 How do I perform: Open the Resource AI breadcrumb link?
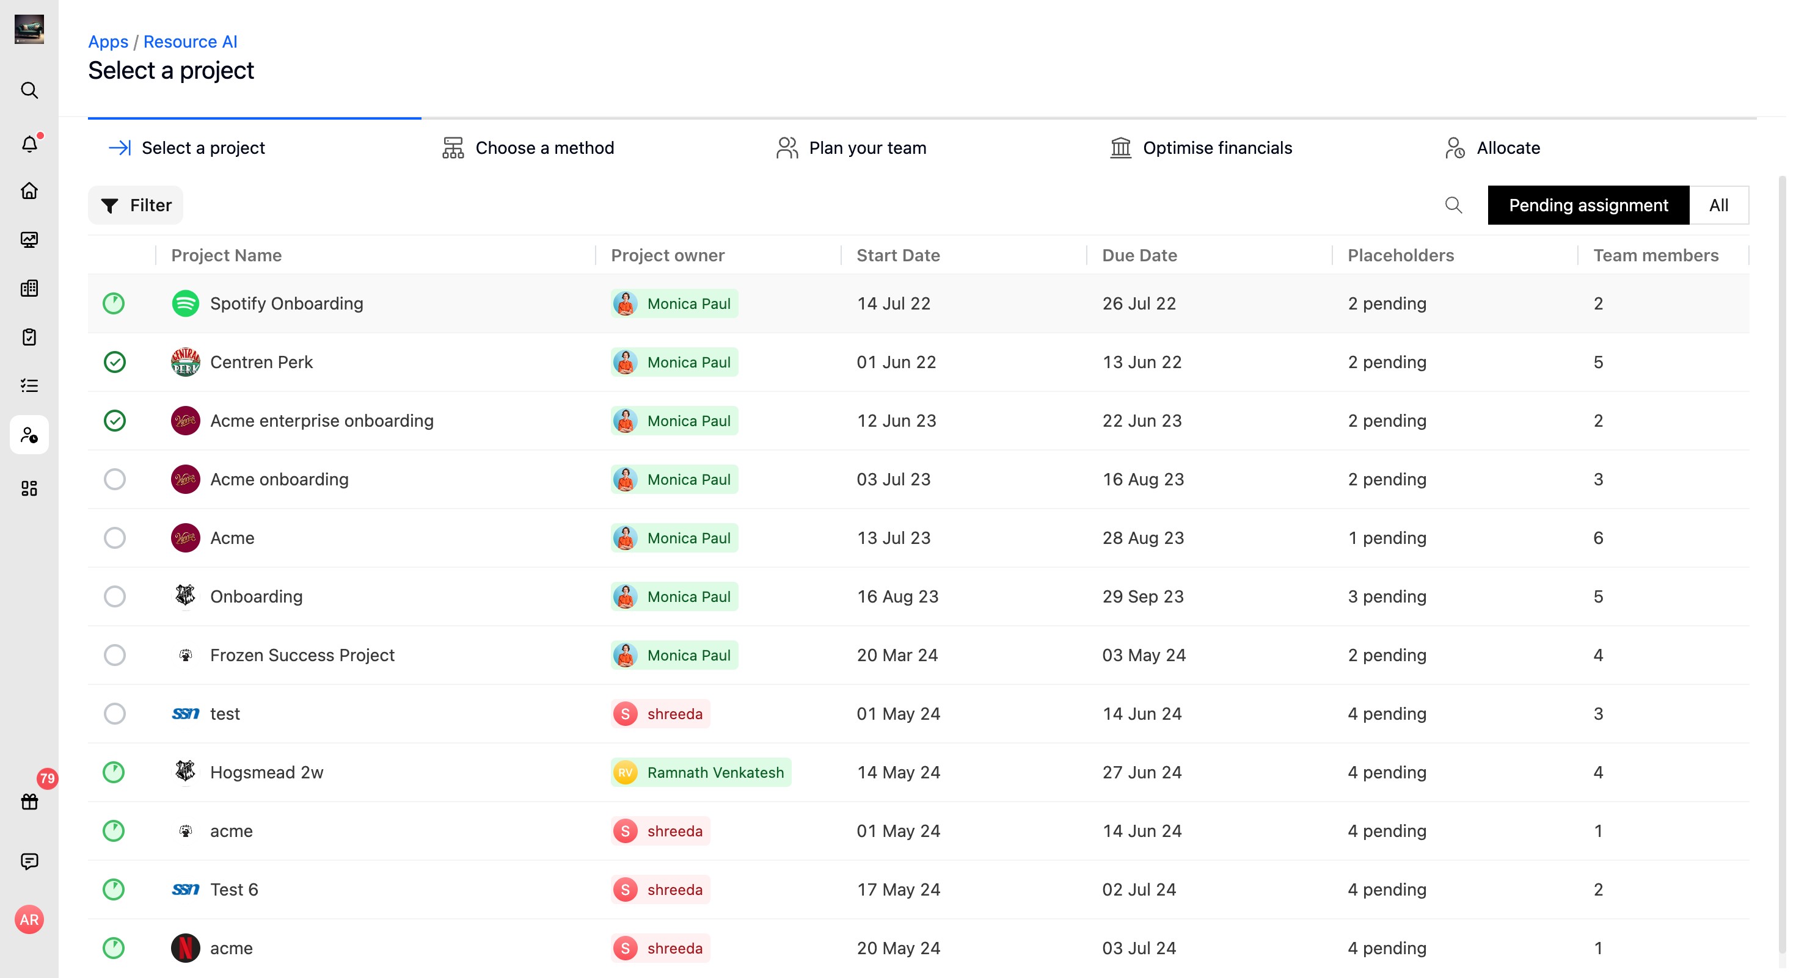(191, 42)
